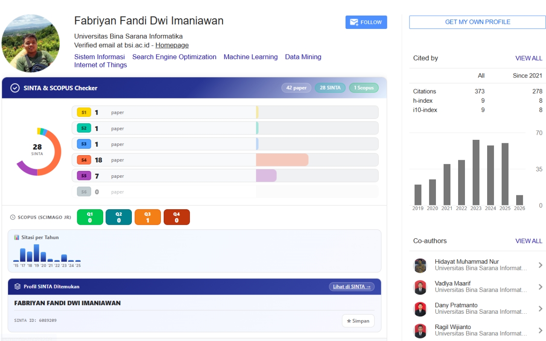The image size is (546, 341).
Task: Click the checkmark icon beside SINTA & SCOPUS Checker
Action: point(15,88)
